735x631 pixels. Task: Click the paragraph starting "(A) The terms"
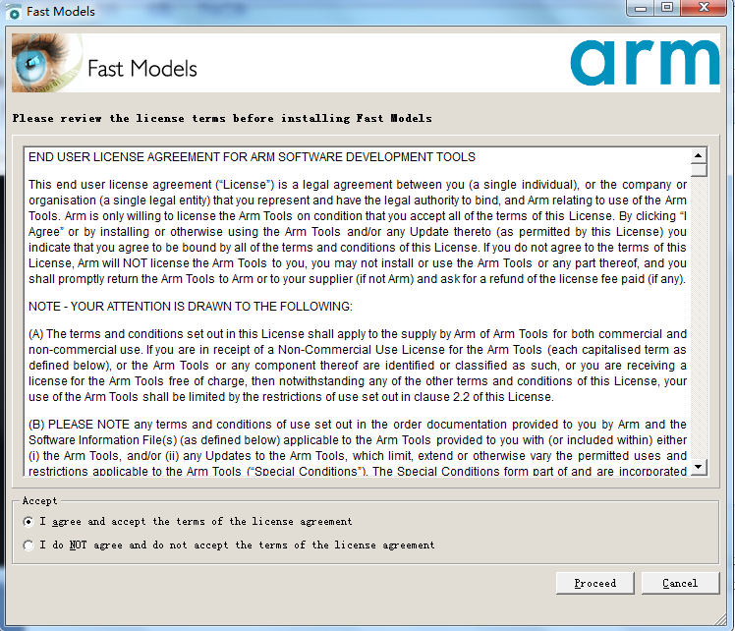coord(358,366)
